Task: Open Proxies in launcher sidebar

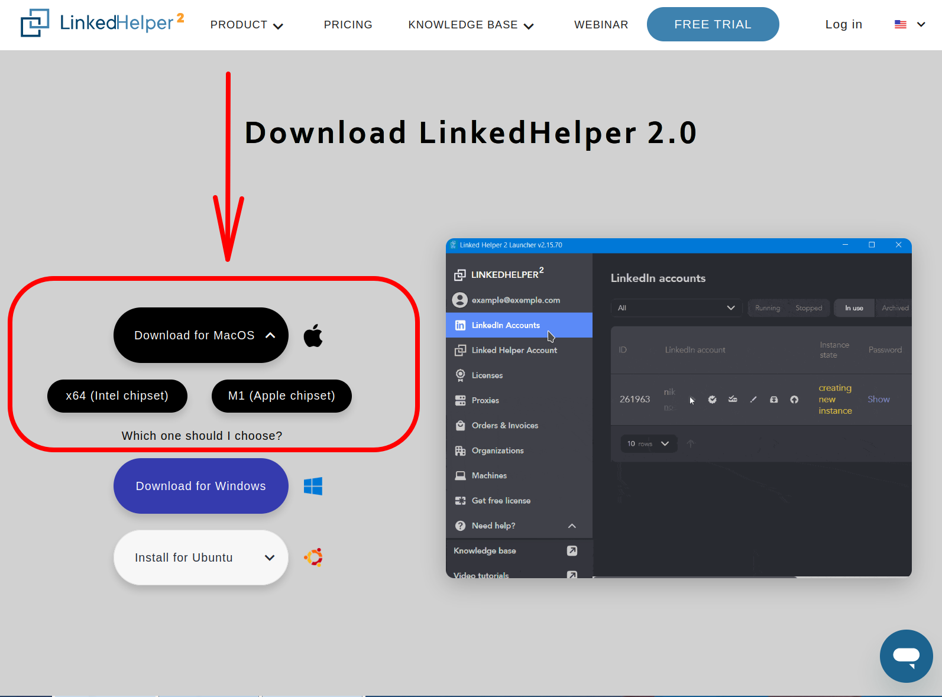Action: tap(519, 400)
